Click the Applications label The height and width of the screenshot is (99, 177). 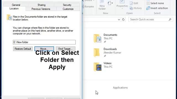120,88
